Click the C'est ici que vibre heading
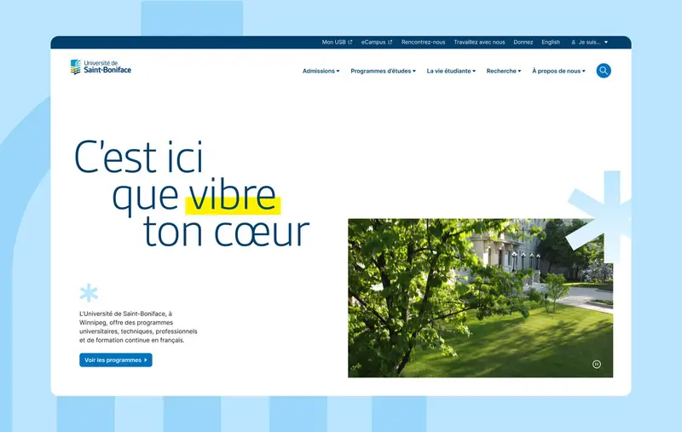The image size is (682, 432). (191, 193)
